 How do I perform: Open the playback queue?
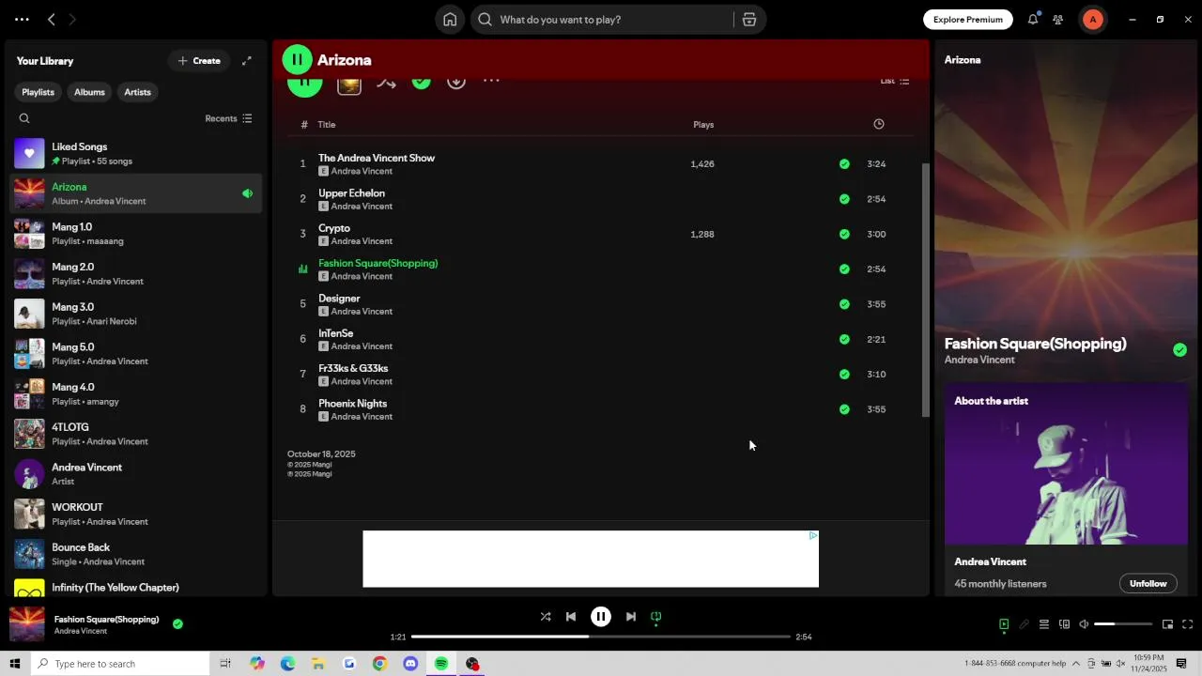[x=1044, y=624]
